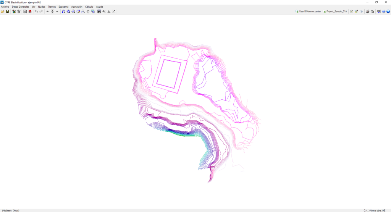Click the down triangle arrow icon
Image resolution: width=391 pixels, height=212 pixels.
point(57,11)
